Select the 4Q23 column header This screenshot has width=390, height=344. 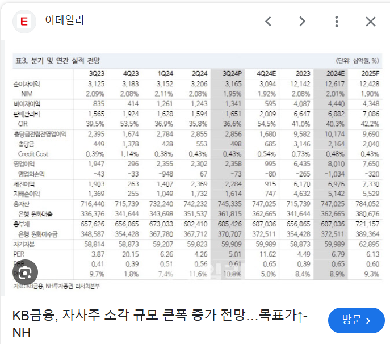[131, 74]
